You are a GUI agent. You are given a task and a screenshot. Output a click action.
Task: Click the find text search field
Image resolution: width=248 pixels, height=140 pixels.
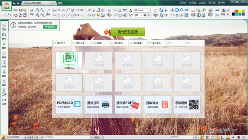coord(182,137)
